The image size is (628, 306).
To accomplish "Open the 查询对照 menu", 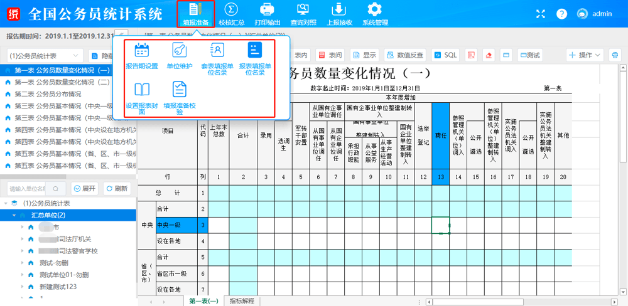I will click(x=303, y=14).
